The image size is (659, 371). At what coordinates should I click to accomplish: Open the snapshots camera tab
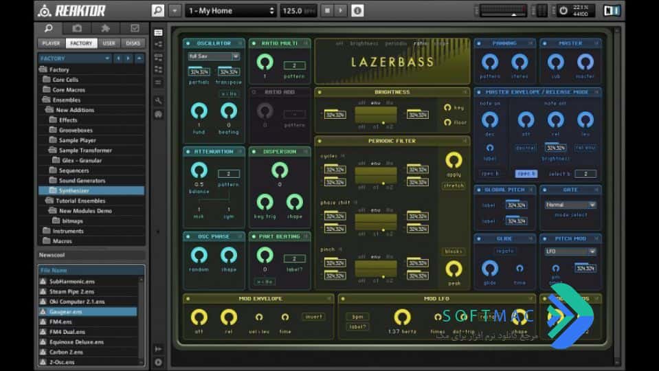[x=77, y=28]
